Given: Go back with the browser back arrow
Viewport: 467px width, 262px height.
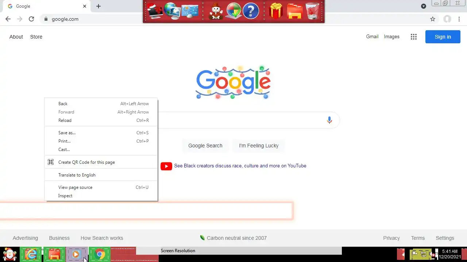Looking at the screenshot, I should (x=8, y=19).
